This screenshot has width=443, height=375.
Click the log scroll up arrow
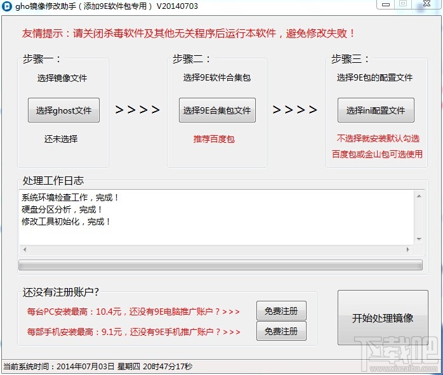click(419, 196)
